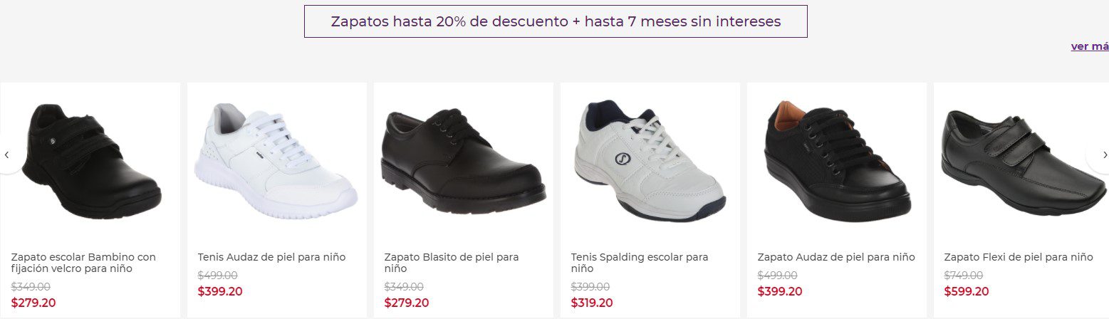The height and width of the screenshot is (319, 1109).
Task: Open the black Audaz leather shoe image
Action: 836,162
